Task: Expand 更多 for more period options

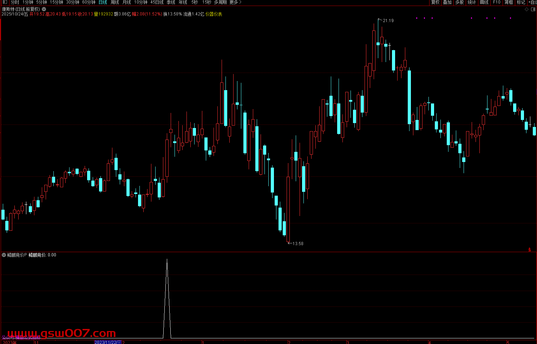Action: [x=235, y=2]
